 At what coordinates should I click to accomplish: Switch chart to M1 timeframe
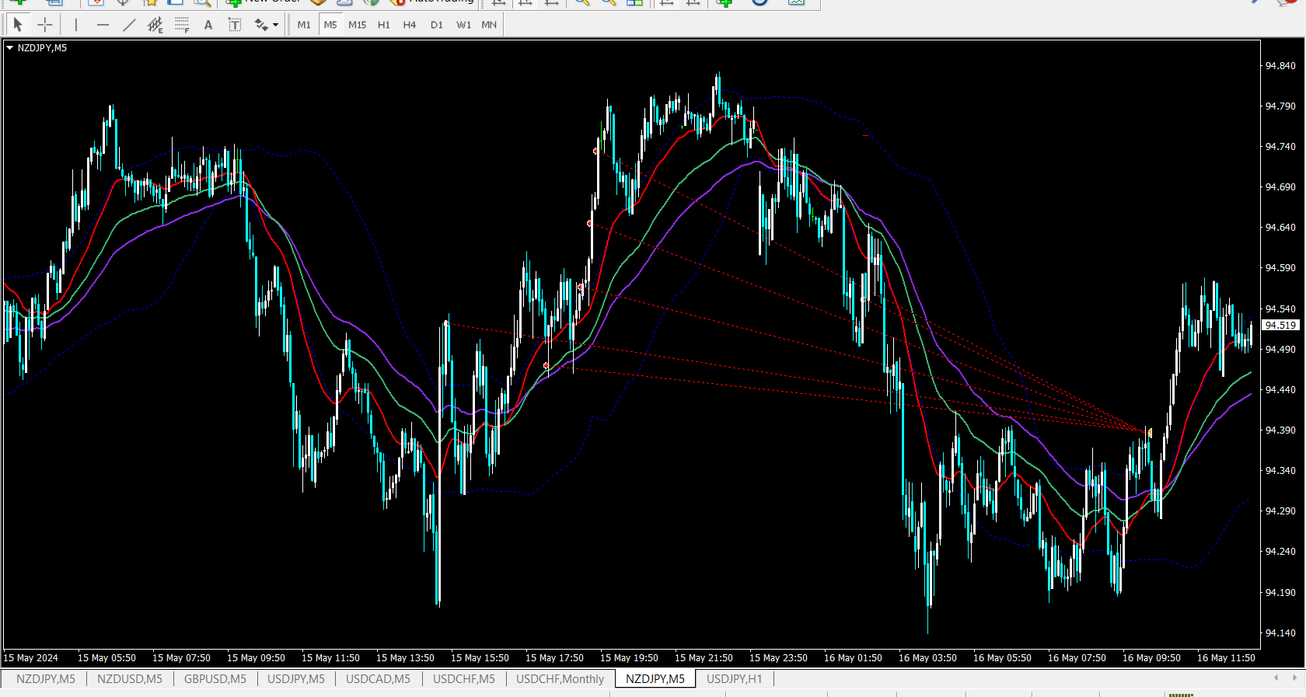304,25
